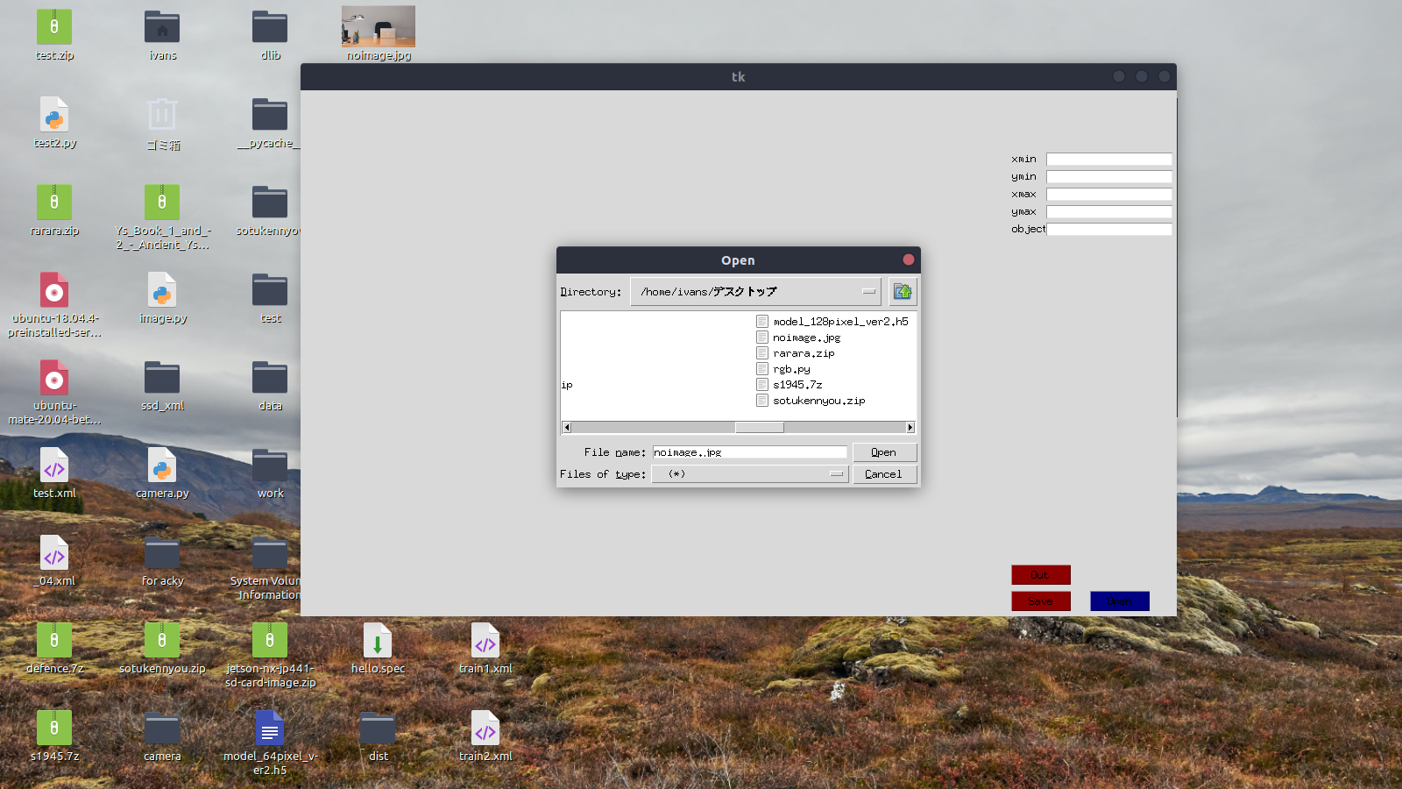This screenshot has height=789, width=1402.
Task: Select the trash bin icon on desktop
Action: [x=162, y=115]
